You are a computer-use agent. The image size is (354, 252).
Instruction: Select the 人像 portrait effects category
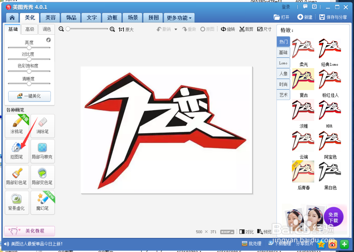(x=283, y=74)
